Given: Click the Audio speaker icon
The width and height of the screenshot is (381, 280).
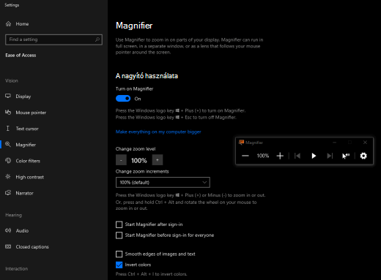Looking at the screenshot, I should [x=8, y=230].
